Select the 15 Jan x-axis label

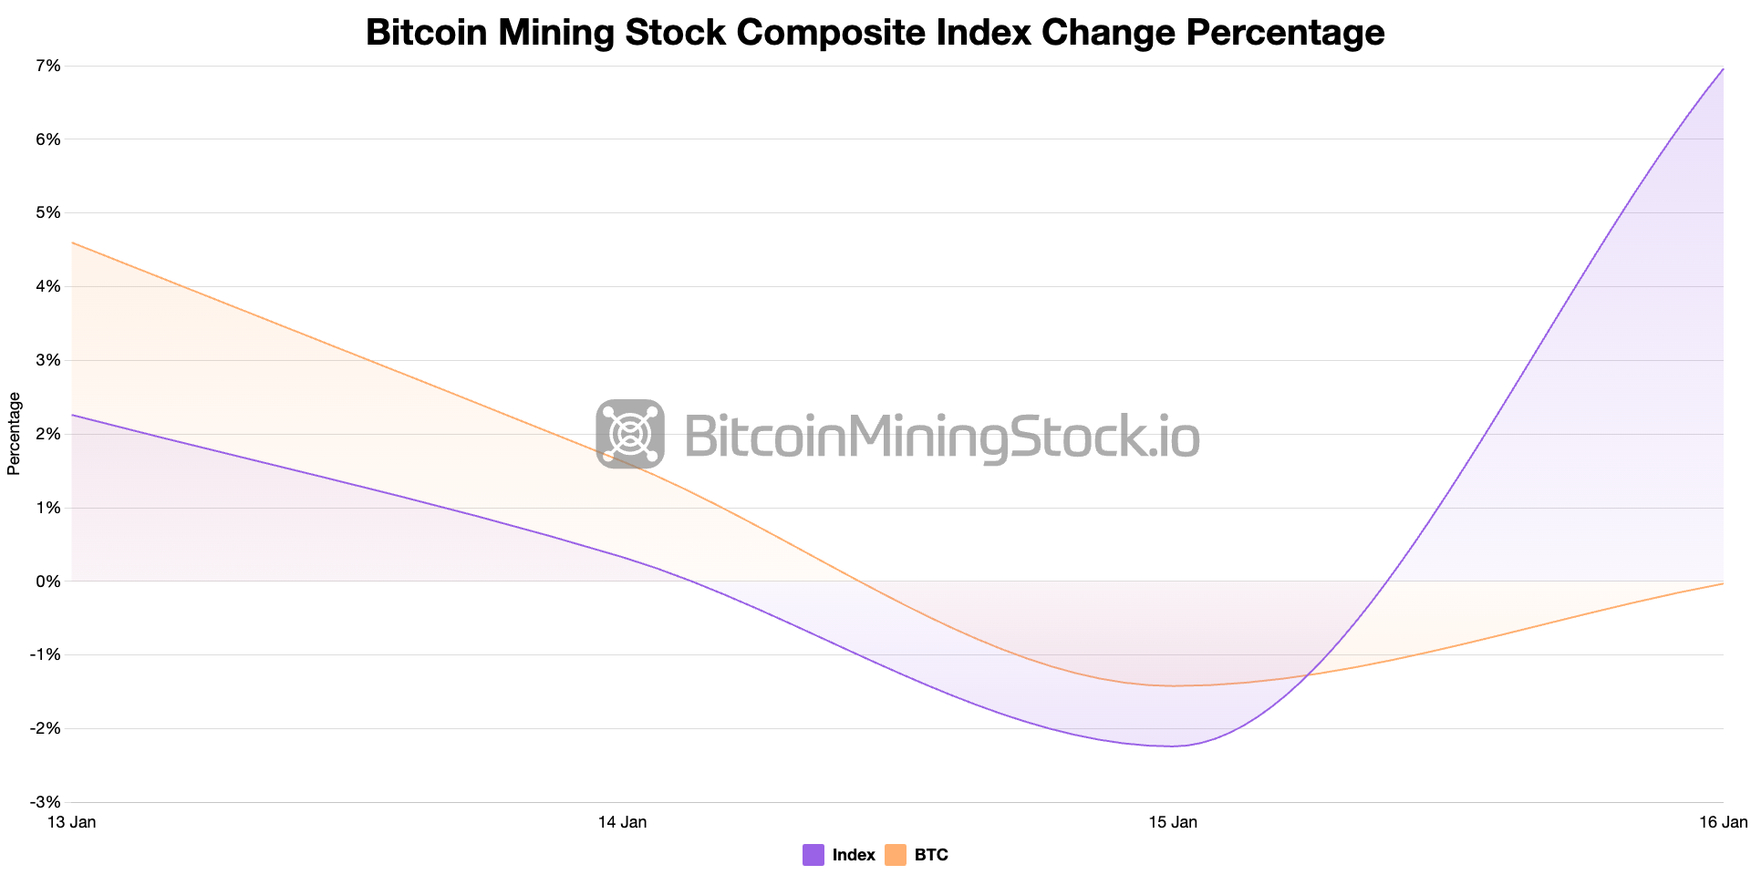pyautogui.click(x=1173, y=822)
